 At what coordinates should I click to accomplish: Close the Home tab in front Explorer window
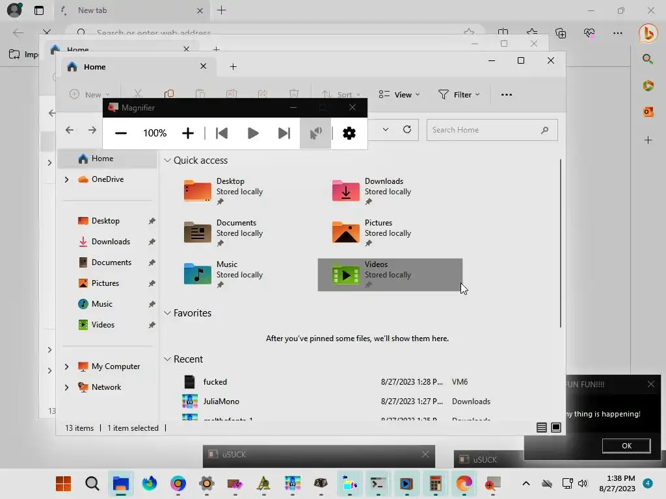point(203,66)
